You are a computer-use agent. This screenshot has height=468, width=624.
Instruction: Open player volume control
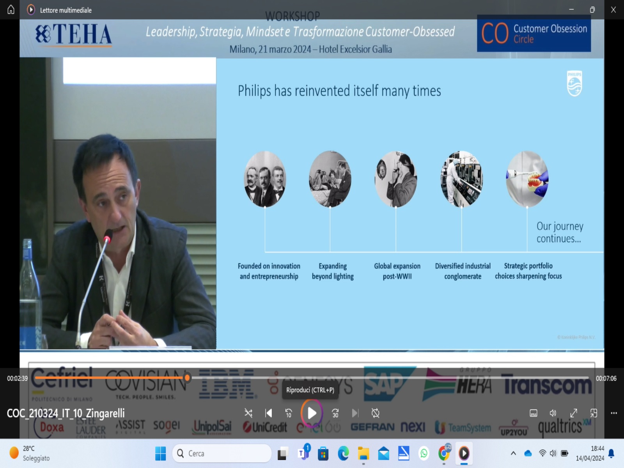point(553,413)
